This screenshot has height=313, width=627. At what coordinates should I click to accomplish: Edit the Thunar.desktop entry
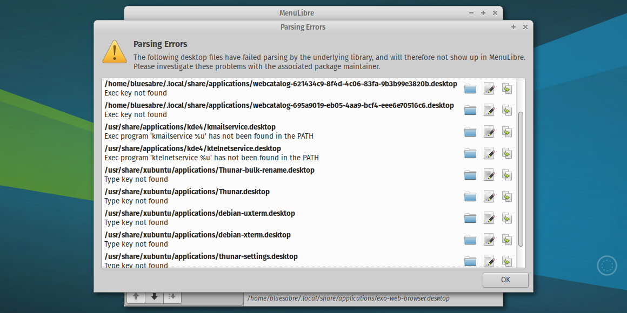(x=489, y=196)
